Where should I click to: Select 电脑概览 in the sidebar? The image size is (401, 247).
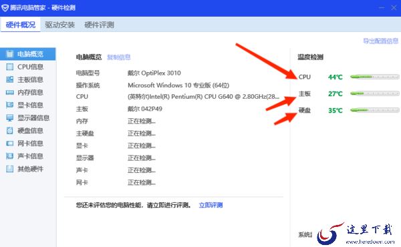[x=27, y=54]
